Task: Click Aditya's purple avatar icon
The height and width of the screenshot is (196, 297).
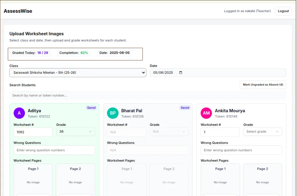Action: [x=19, y=113]
